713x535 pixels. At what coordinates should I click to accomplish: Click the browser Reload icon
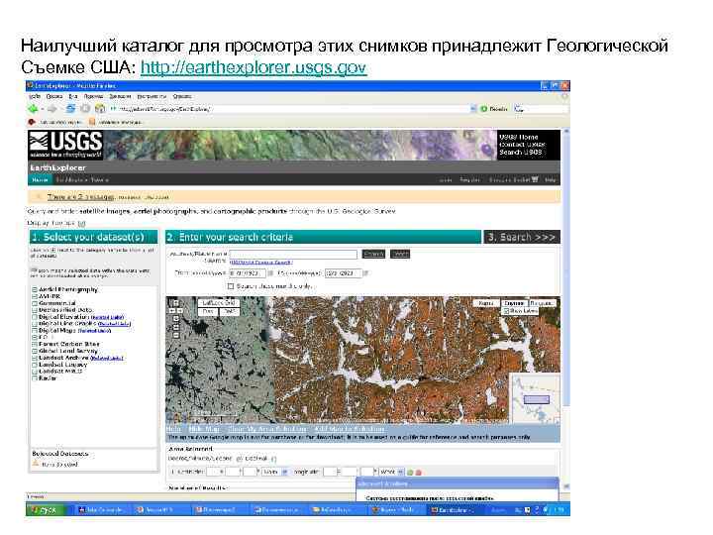pyautogui.click(x=70, y=109)
